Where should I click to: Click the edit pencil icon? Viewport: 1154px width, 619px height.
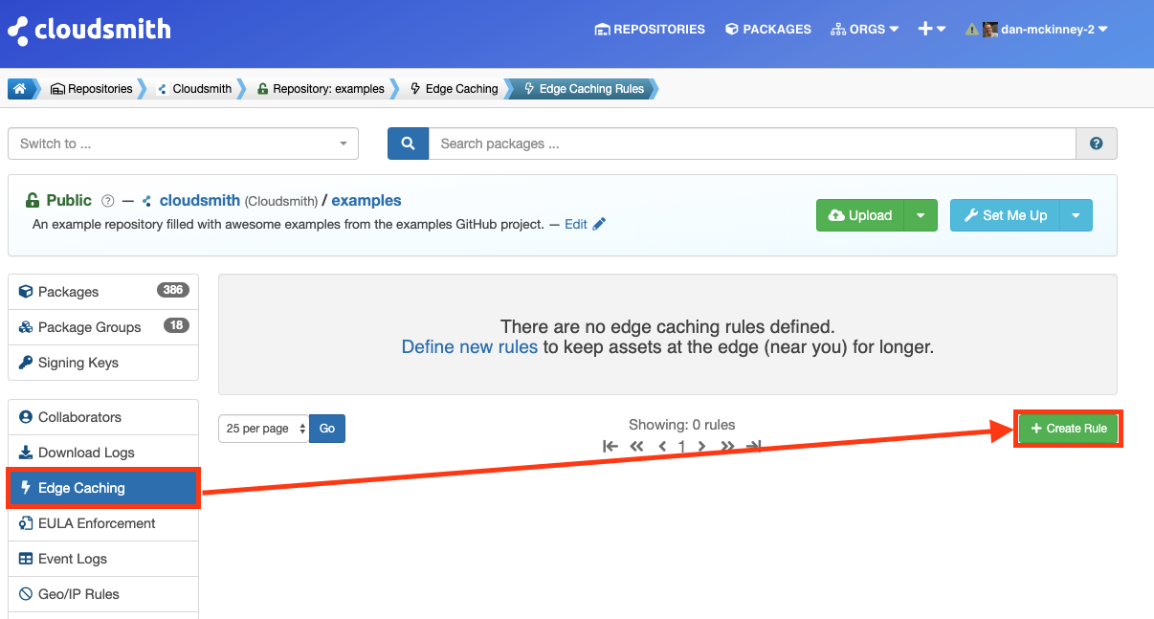tap(599, 224)
